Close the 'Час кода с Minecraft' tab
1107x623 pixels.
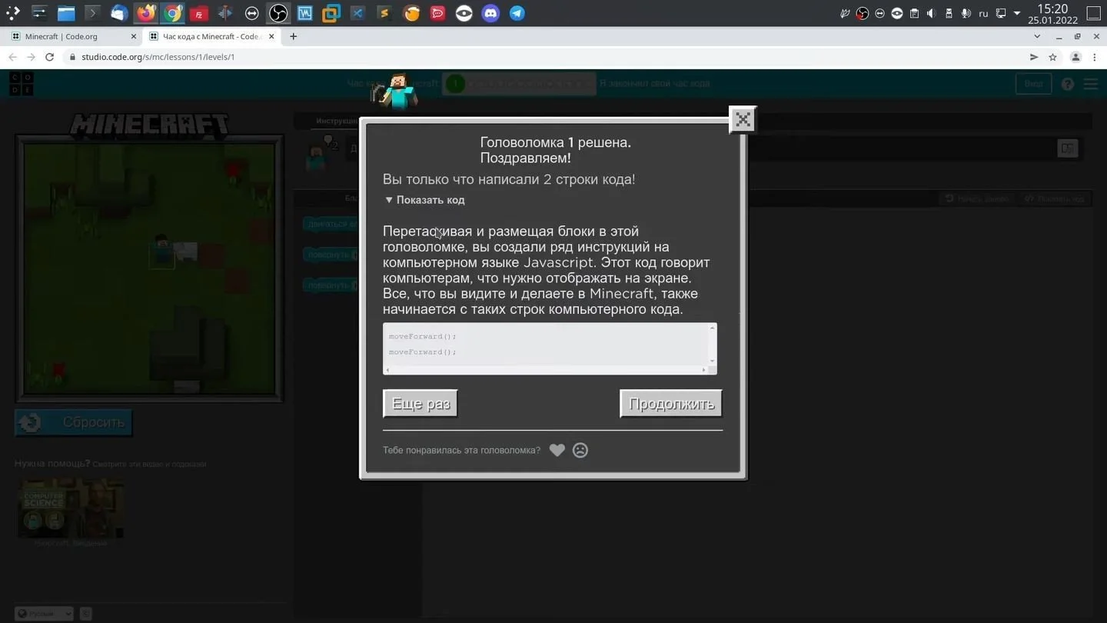pos(271,36)
